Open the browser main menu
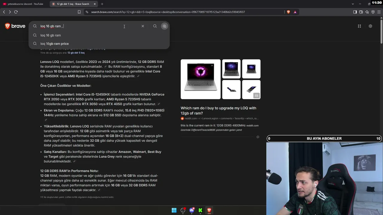This screenshot has width=383, height=215. 379,12
